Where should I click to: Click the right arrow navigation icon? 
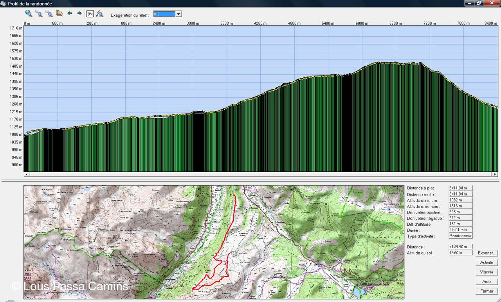tap(79, 13)
